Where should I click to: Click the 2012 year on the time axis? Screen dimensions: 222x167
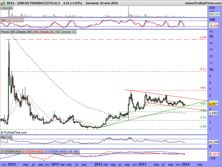coord(98,164)
